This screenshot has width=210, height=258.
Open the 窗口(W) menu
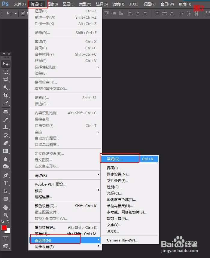pos(167,4)
